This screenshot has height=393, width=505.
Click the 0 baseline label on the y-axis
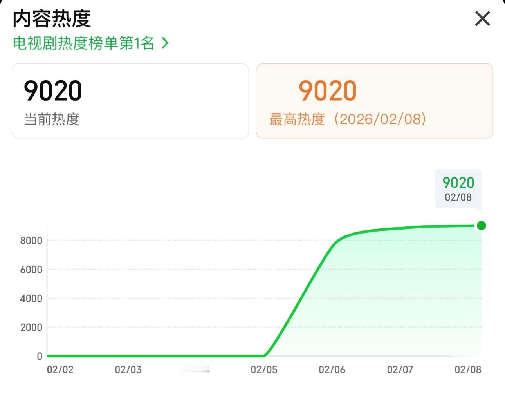[x=39, y=356]
